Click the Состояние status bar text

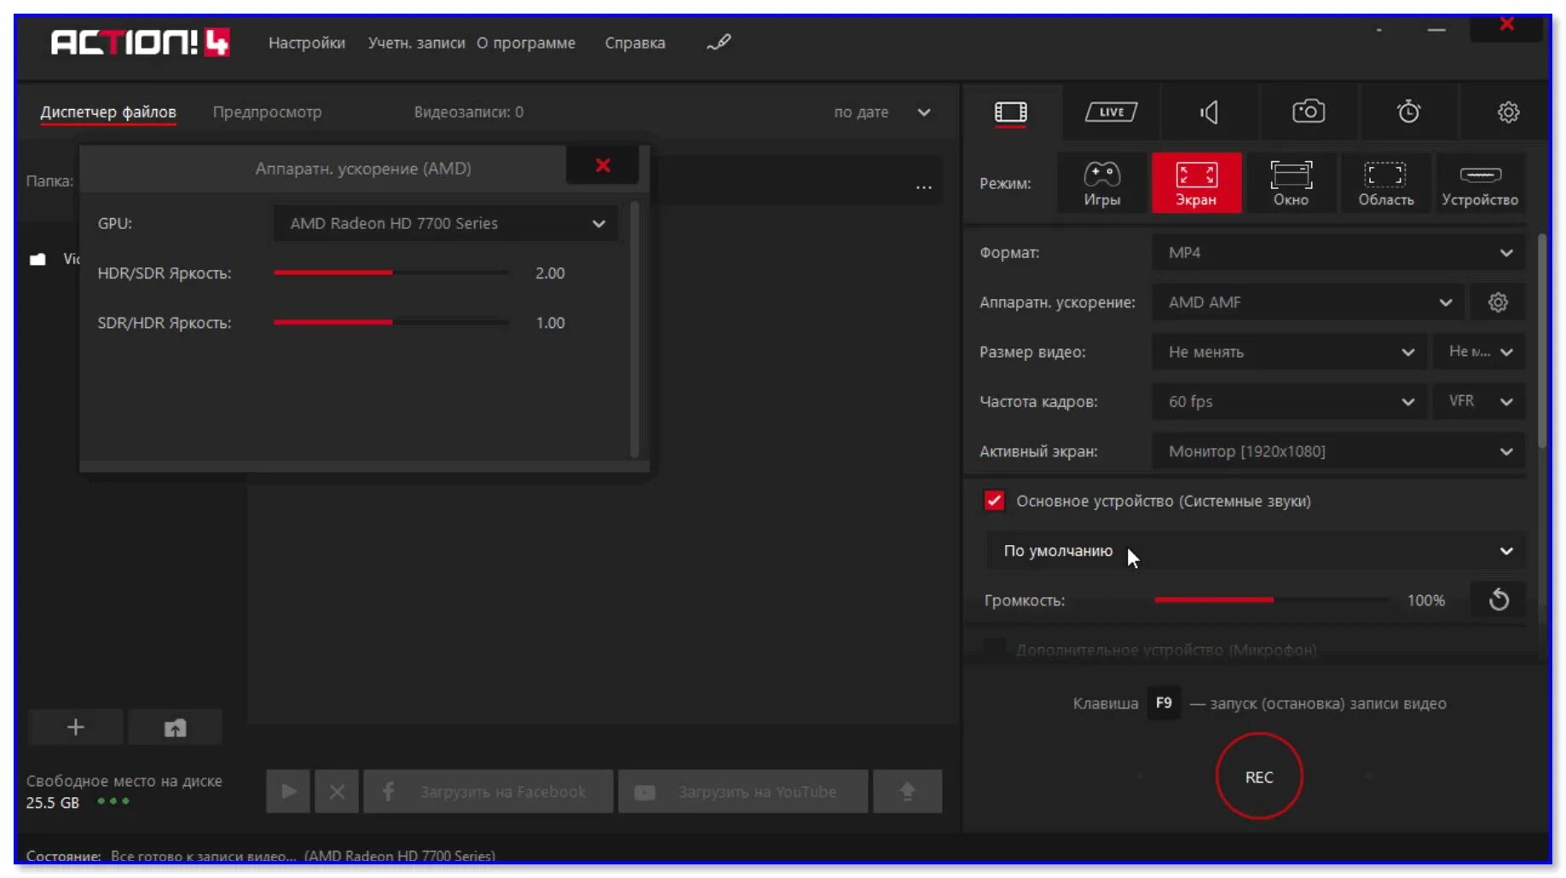261,856
